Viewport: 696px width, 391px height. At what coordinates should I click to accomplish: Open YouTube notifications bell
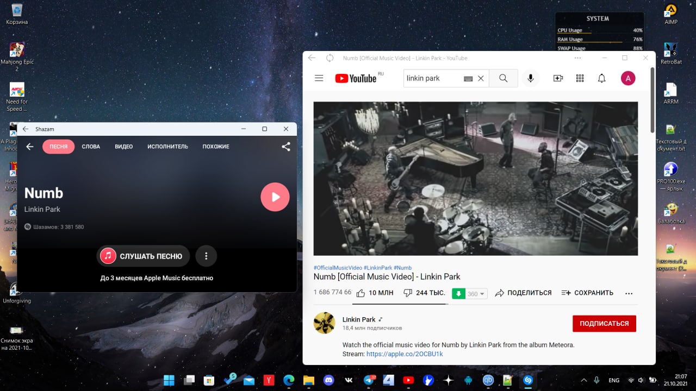pyautogui.click(x=601, y=78)
